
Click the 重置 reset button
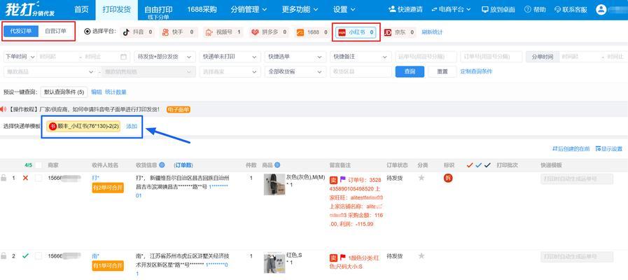click(442, 71)
